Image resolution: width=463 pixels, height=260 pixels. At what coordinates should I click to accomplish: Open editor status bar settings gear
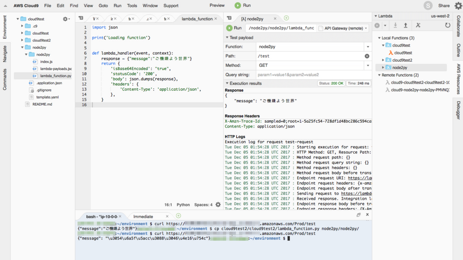tap(218, 204)
